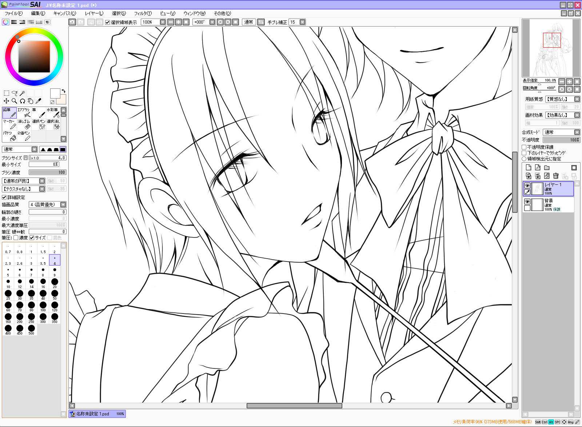Image resolution: width=582 pixels, height=427 pixels.
Task: Enable 不透明度保護 checkbox
Action: [x=524, y=147]
